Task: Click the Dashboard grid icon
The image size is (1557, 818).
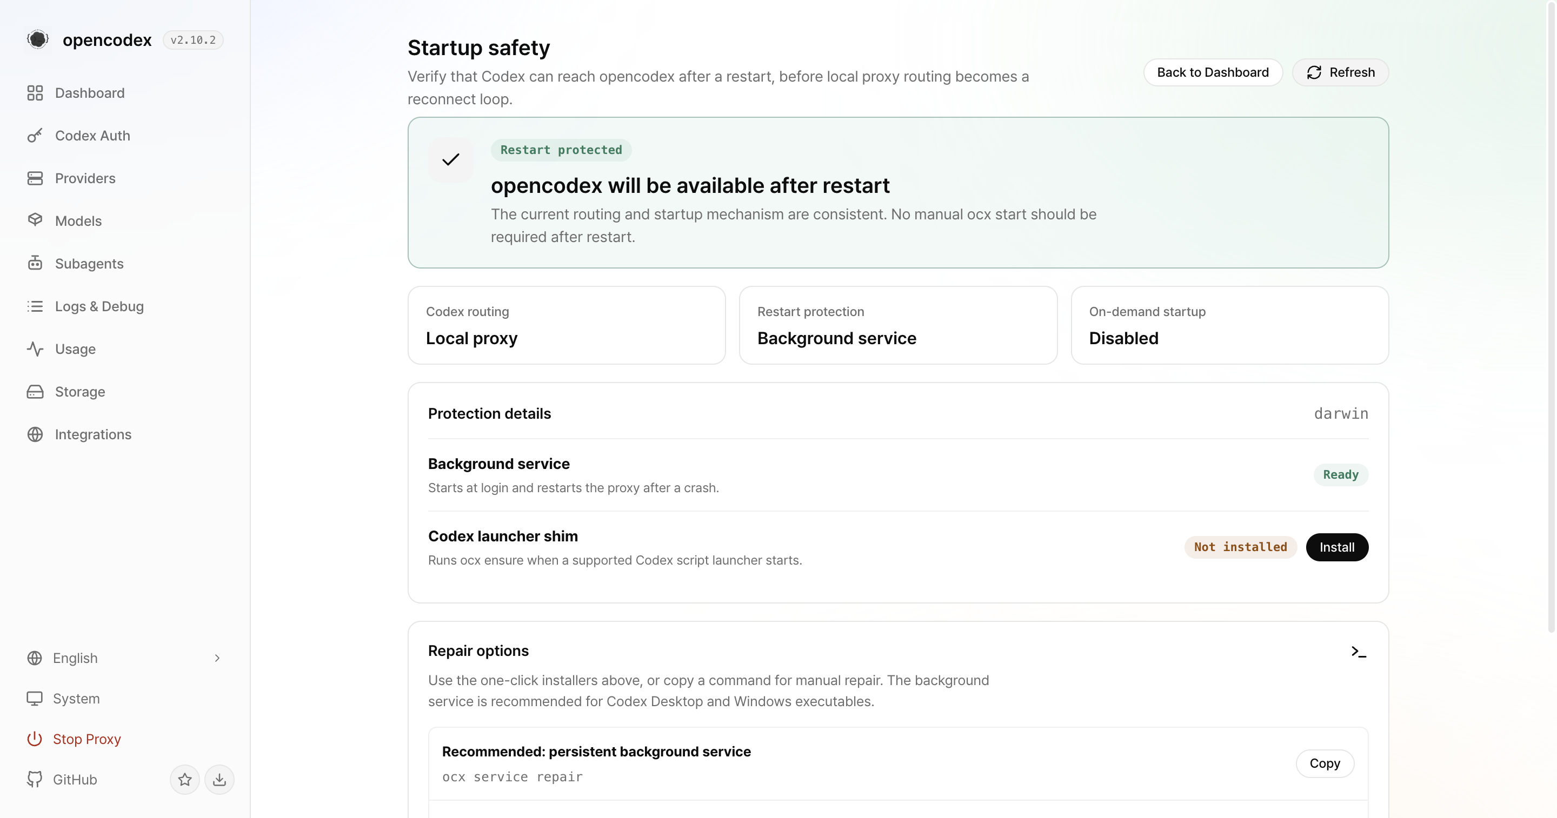Action: click(x=35, y=93)
